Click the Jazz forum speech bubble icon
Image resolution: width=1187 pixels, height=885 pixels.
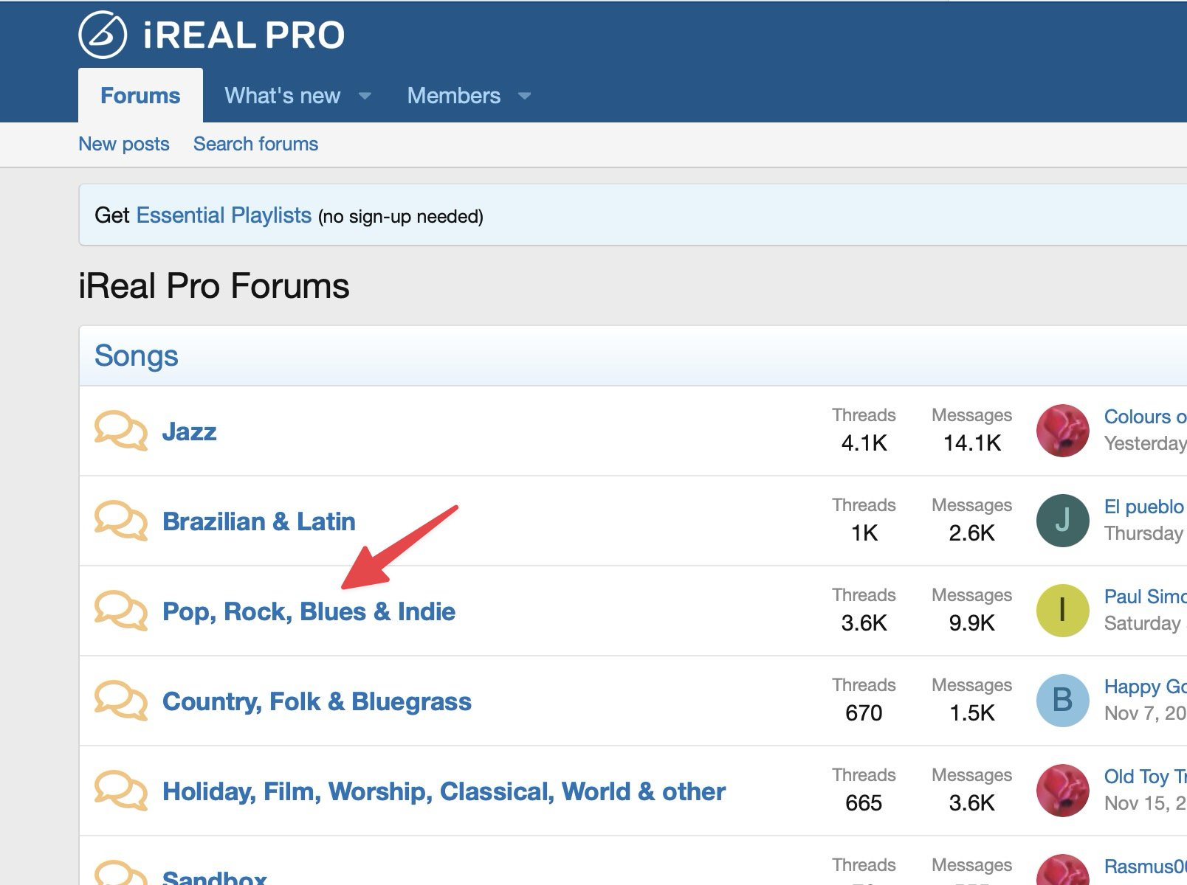click(x=120, y=431)
